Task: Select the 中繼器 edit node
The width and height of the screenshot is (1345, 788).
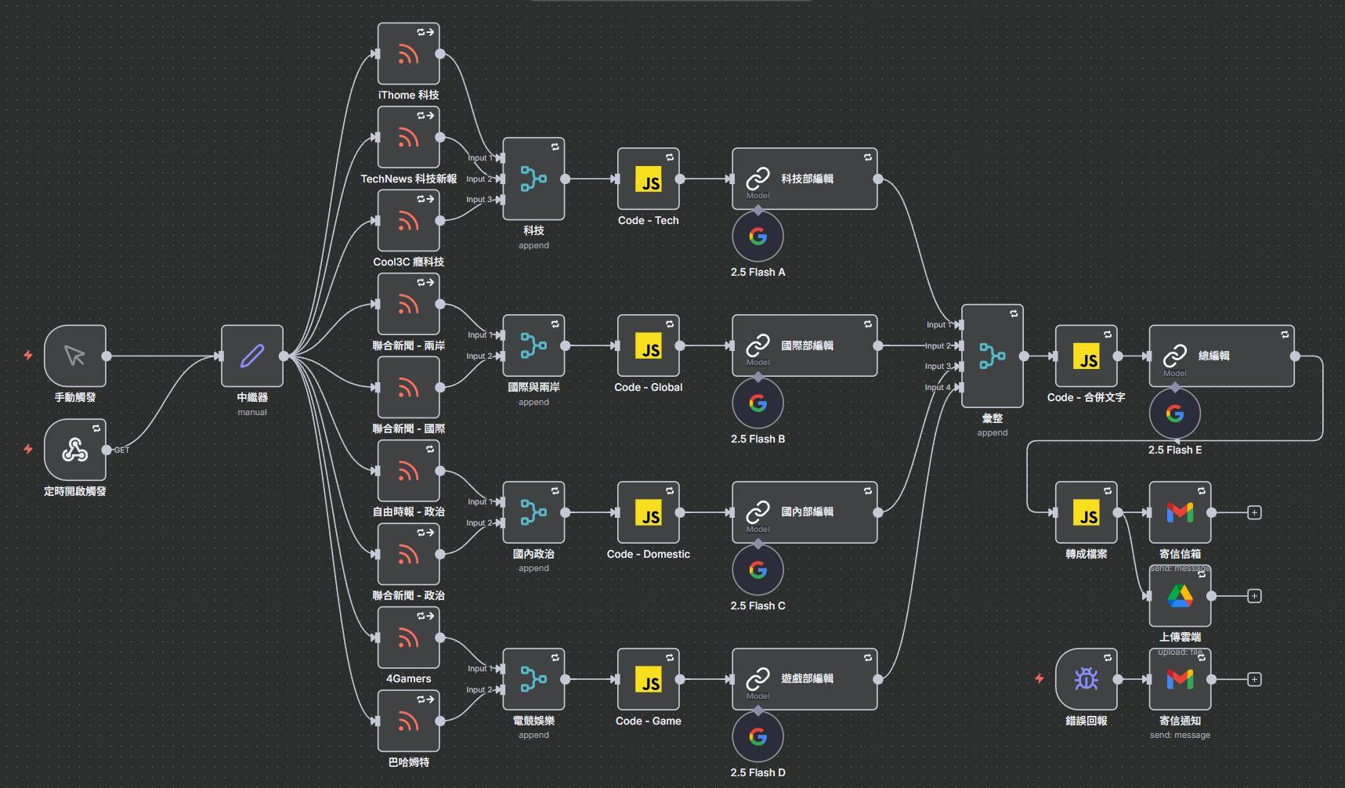Action: pyautogui.click(x=252, y=356)
